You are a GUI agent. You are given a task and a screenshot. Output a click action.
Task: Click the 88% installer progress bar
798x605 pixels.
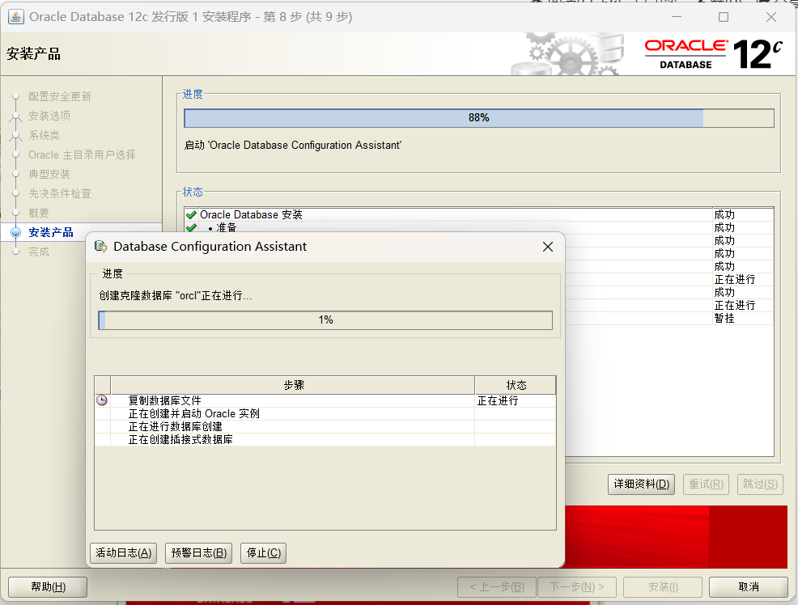[x=479, y=118]
